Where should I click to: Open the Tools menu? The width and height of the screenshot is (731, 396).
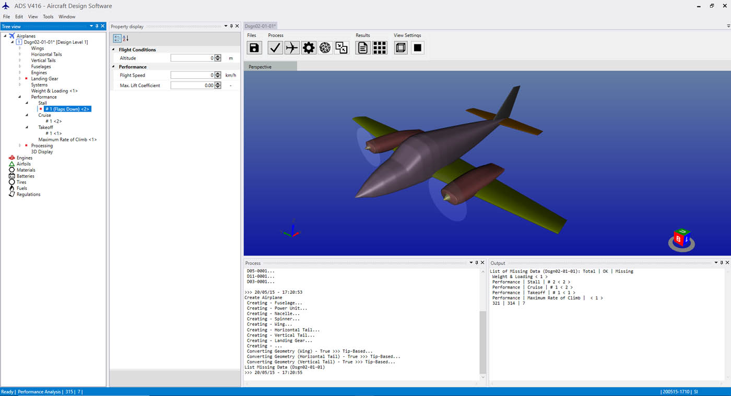pos(48,17)
